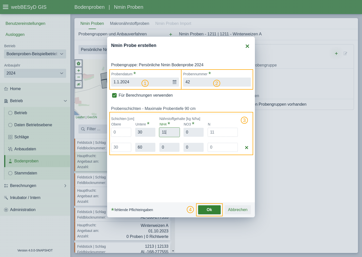Open Administration in the sidebar

click(35, 210)
